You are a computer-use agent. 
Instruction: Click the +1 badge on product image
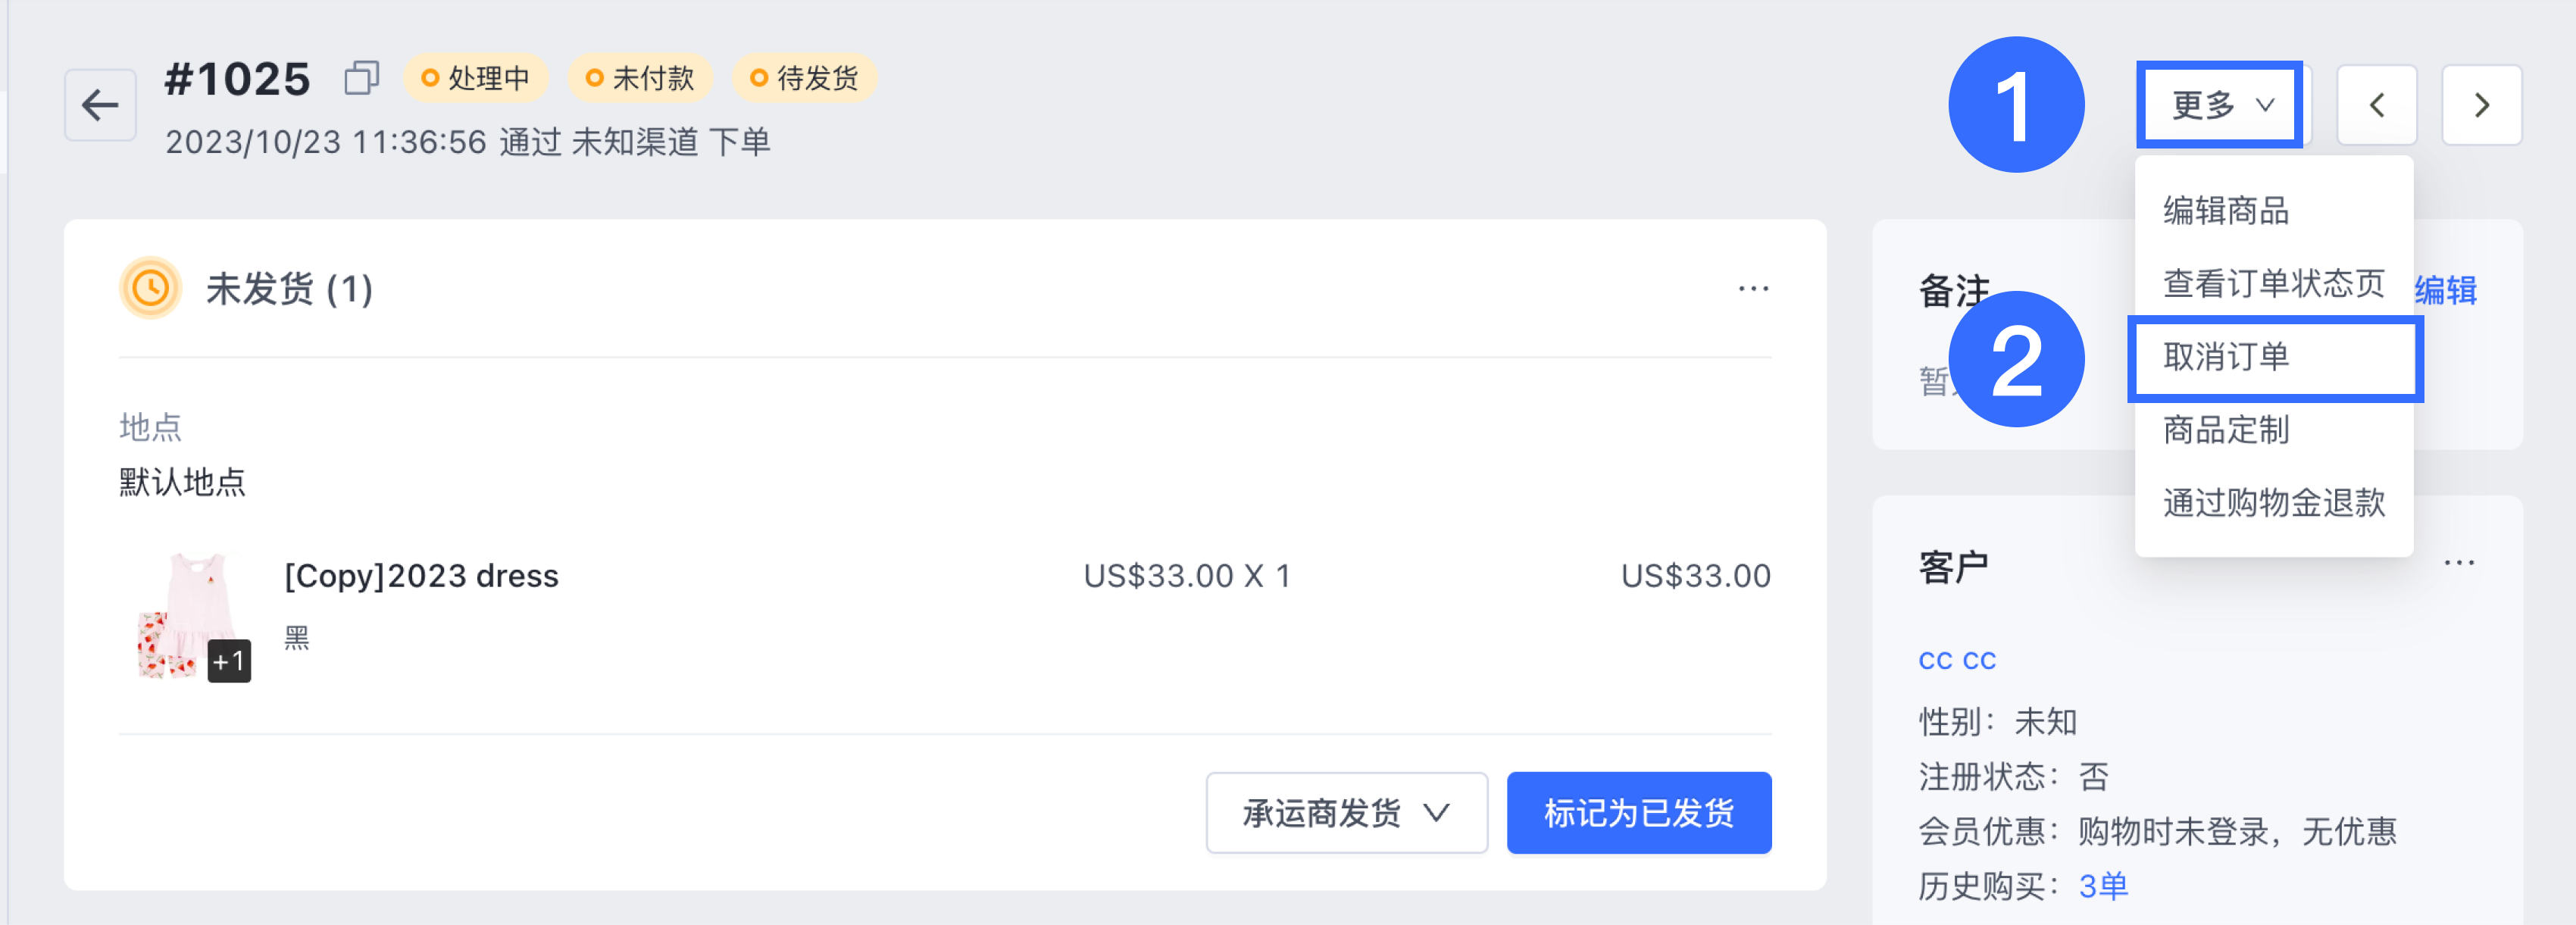tap(229, 661)
